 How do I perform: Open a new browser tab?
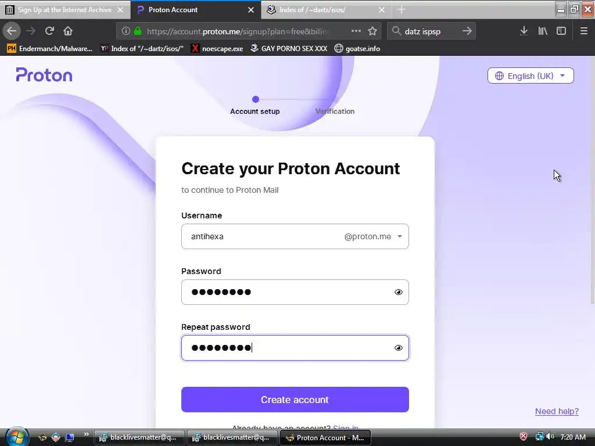[x=402, y=10]
